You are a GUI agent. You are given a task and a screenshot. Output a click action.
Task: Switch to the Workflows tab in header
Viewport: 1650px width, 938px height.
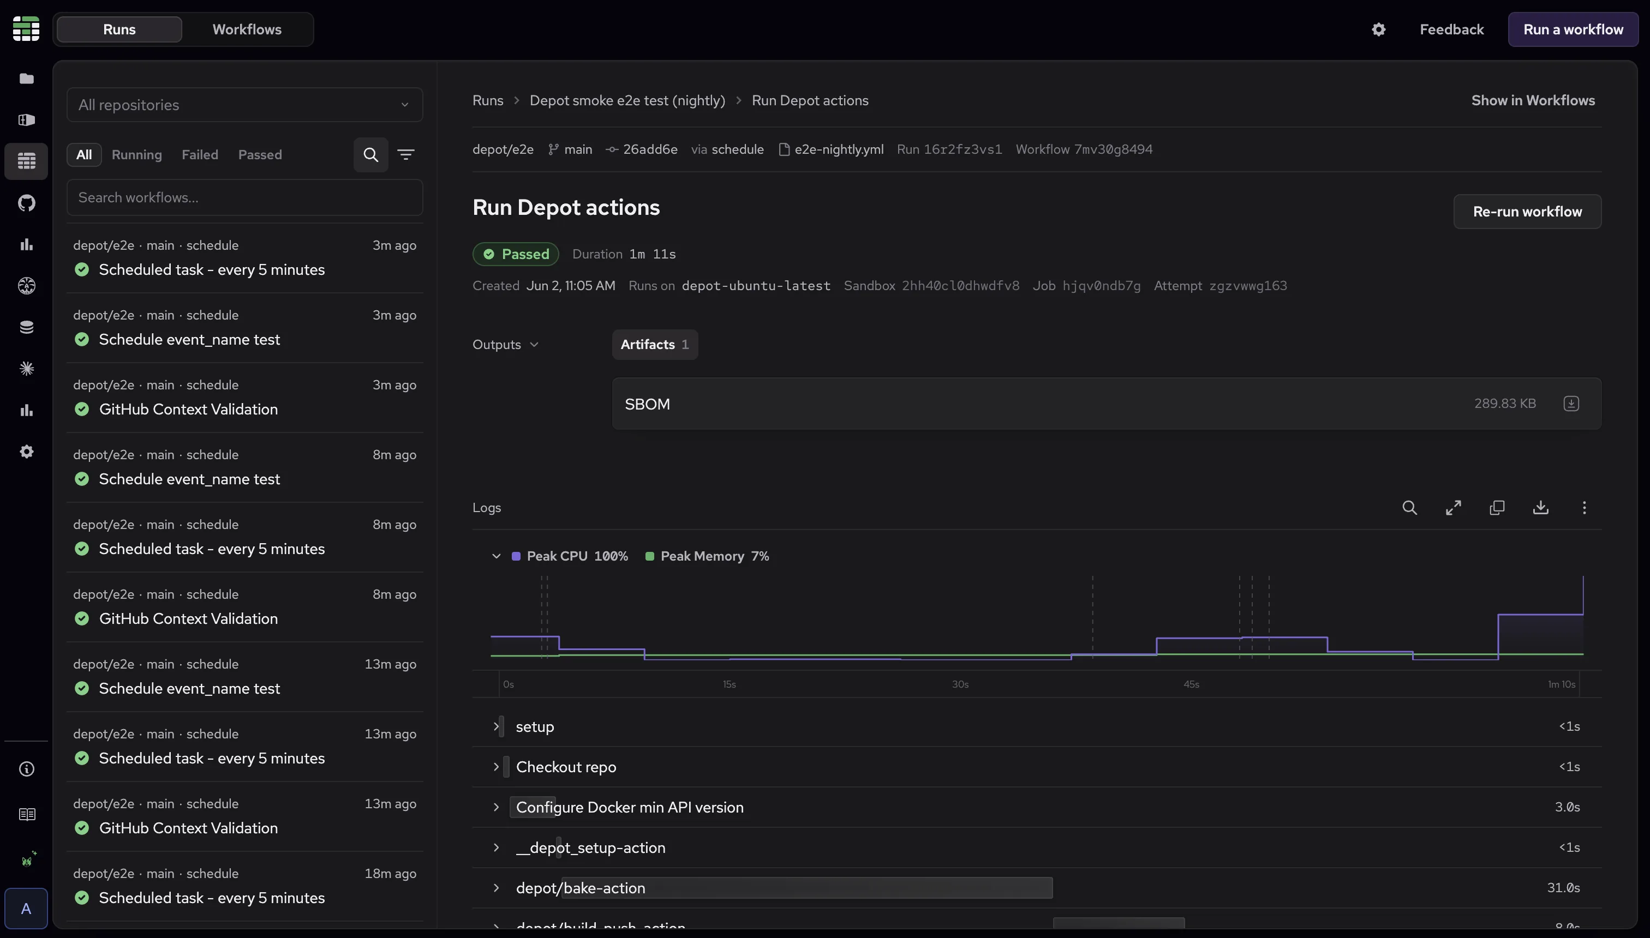pyautogui.click(x=247, y=29)
